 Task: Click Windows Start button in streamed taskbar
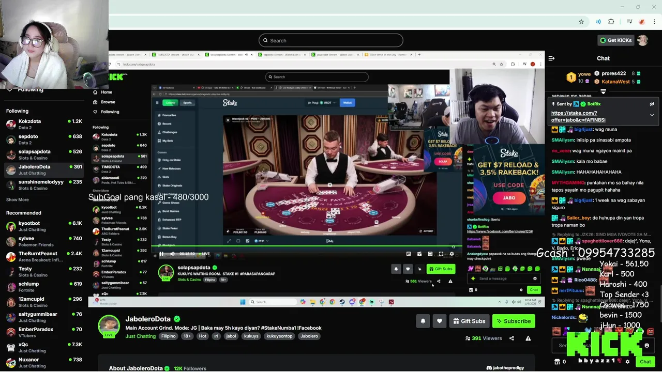243,302
